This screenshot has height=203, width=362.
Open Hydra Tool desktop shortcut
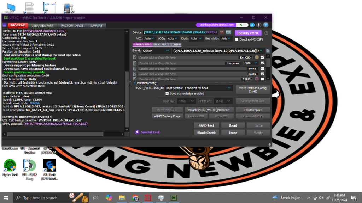point(10,167)
